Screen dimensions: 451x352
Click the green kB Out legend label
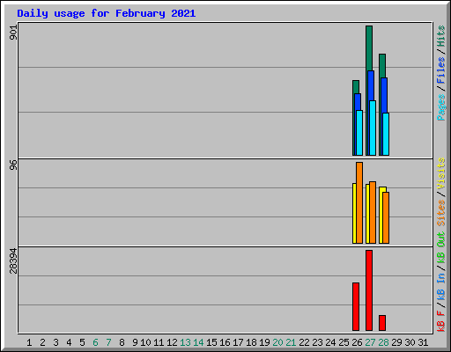tap(440, 247)
